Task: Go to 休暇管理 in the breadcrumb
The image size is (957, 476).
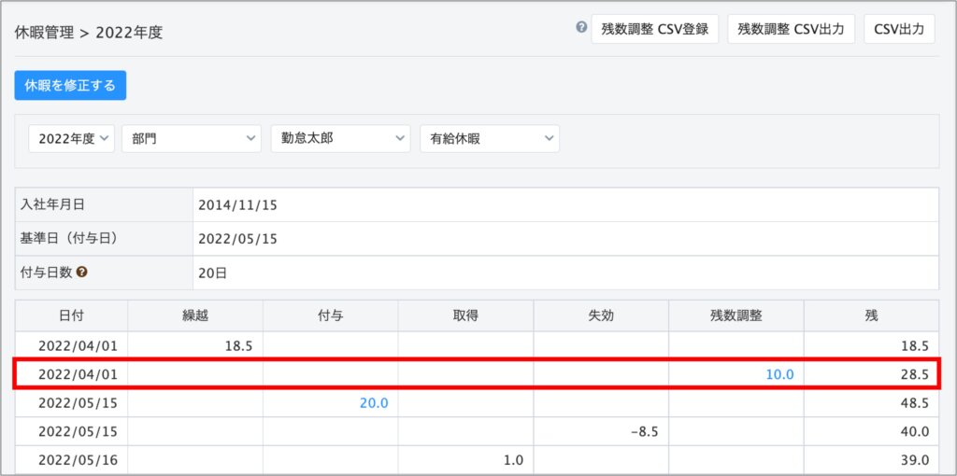Action: pos(44,32)
